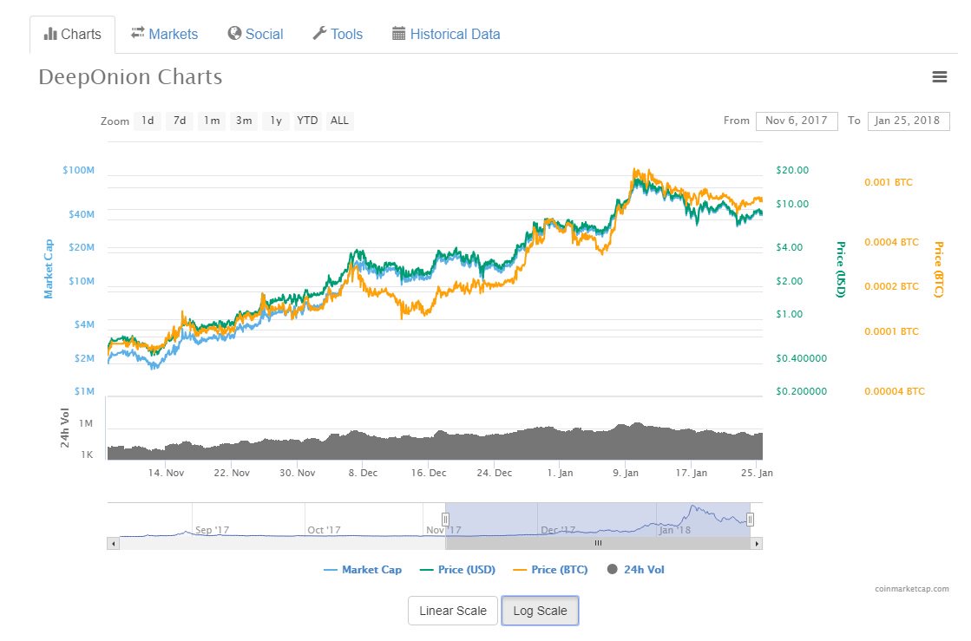The height and width of the screenshot is (641, 971).
Task: Click the 1. Jan date axis label
Action: (x=560, y=473)
